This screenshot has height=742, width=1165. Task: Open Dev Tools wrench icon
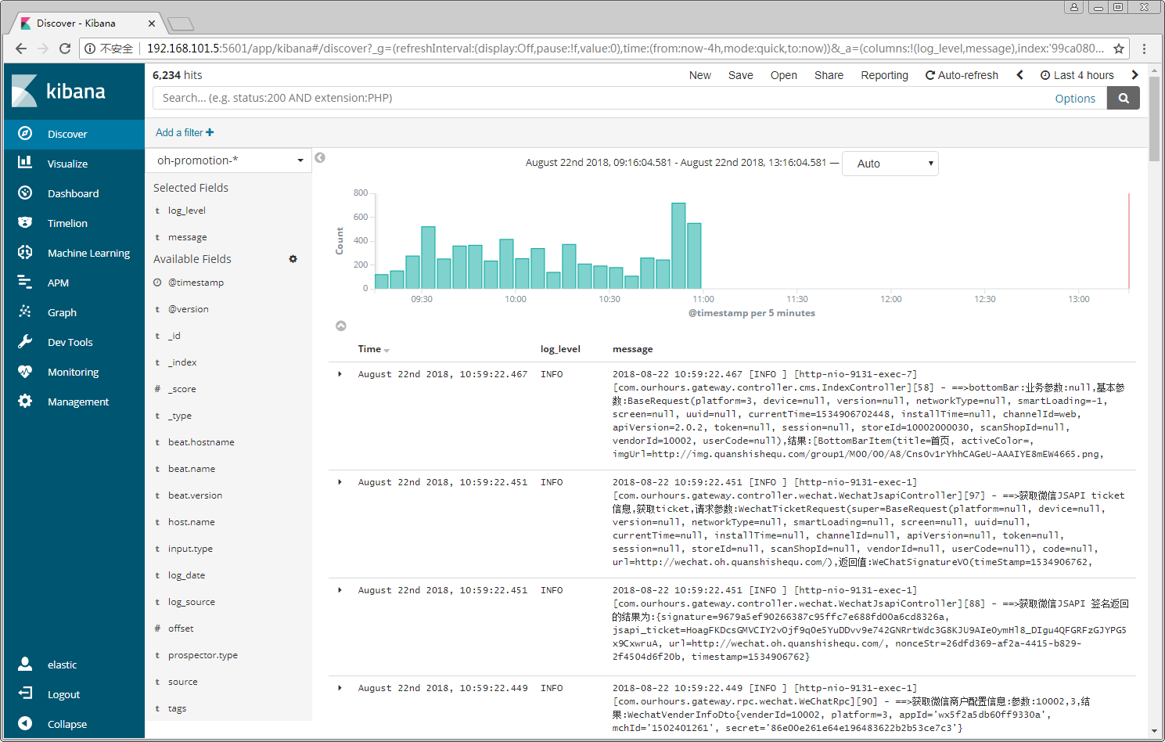[25, 341]
